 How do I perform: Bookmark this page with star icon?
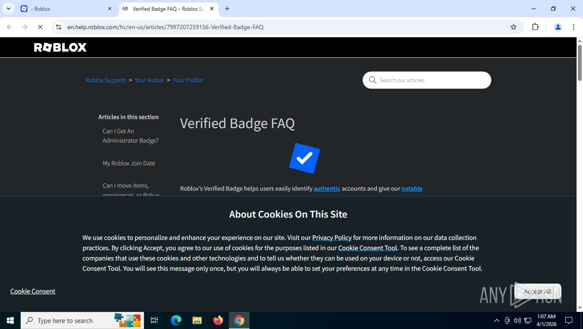tap(514, 27)
